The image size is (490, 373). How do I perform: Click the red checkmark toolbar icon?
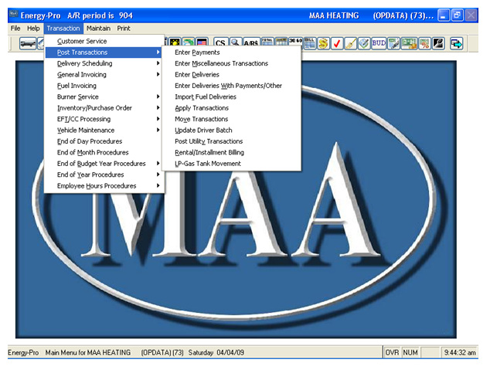pyautogui.click(x=337, y=43)
